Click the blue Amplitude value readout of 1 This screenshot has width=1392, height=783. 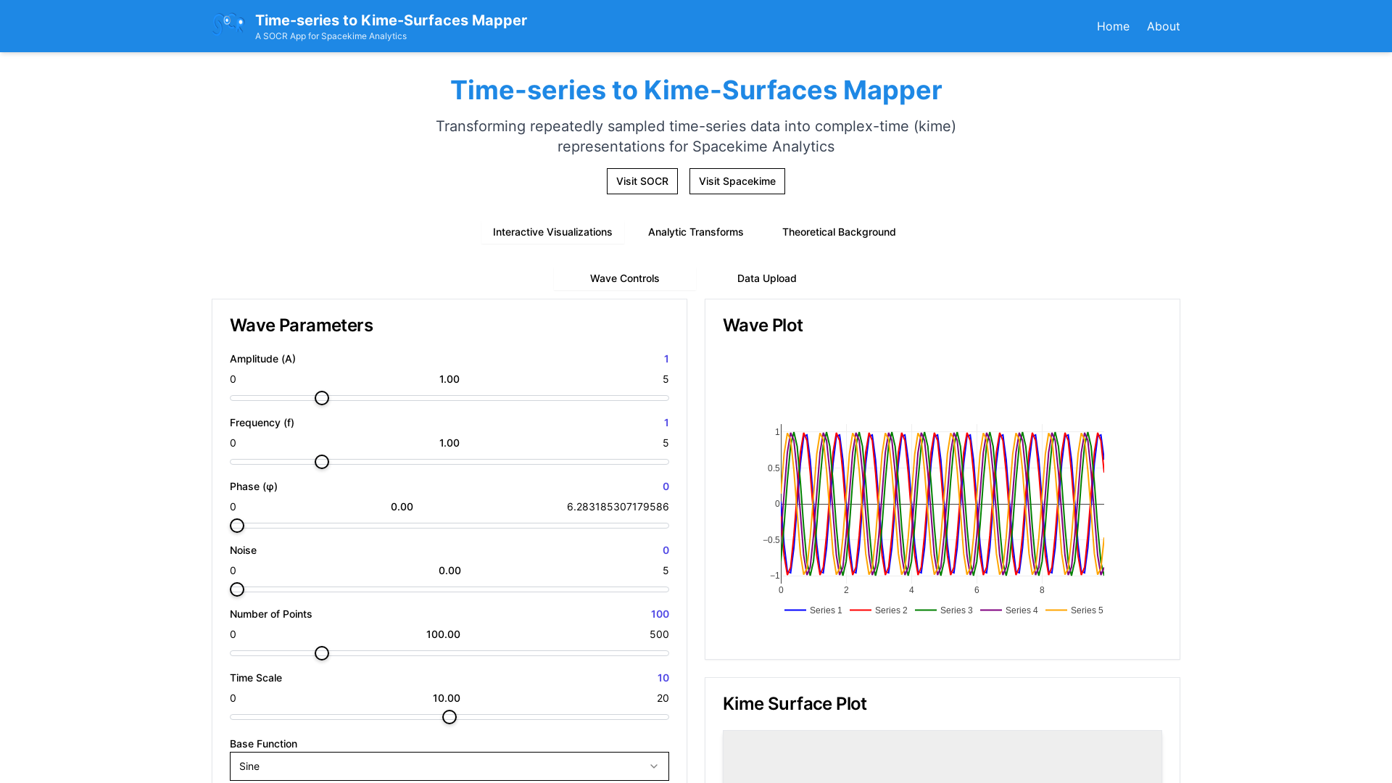point(666,358)
